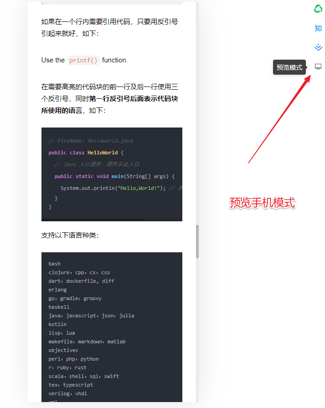Click the line 'scala, shell, sql, swift'
Image resolution: width=325 pixels, height=408 pixels.
(x=84, y=376)
